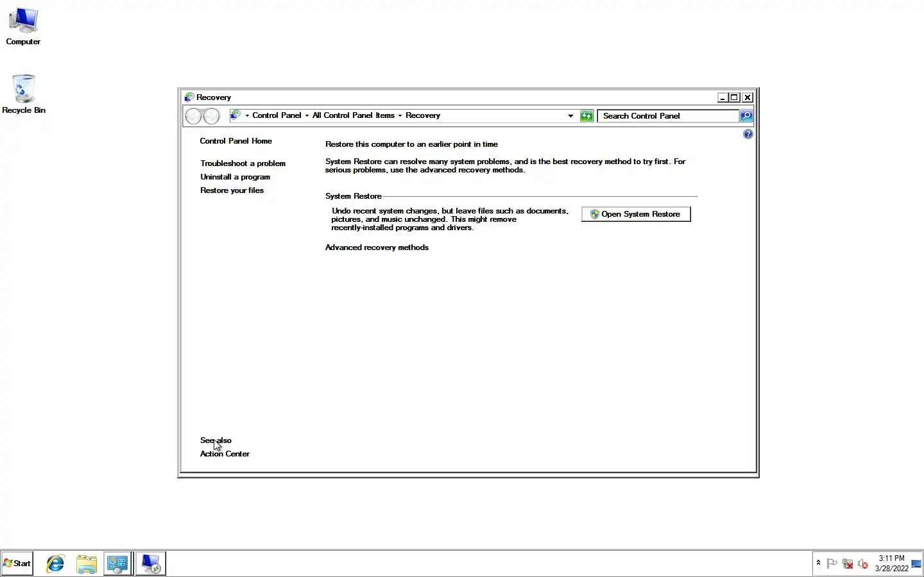Open the blue Help question mark icon
924x577 pixels.
coord(748,134)
